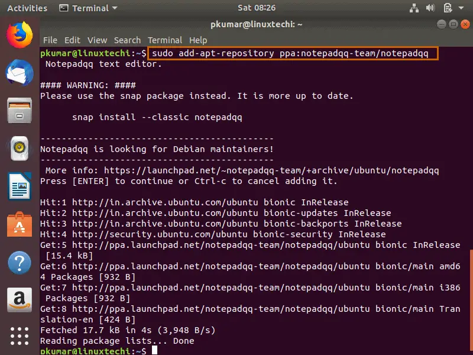Click 'Press [ENTER] to continue' line
473x355 pixels.
pyautogui.click(x=189, y=181)
